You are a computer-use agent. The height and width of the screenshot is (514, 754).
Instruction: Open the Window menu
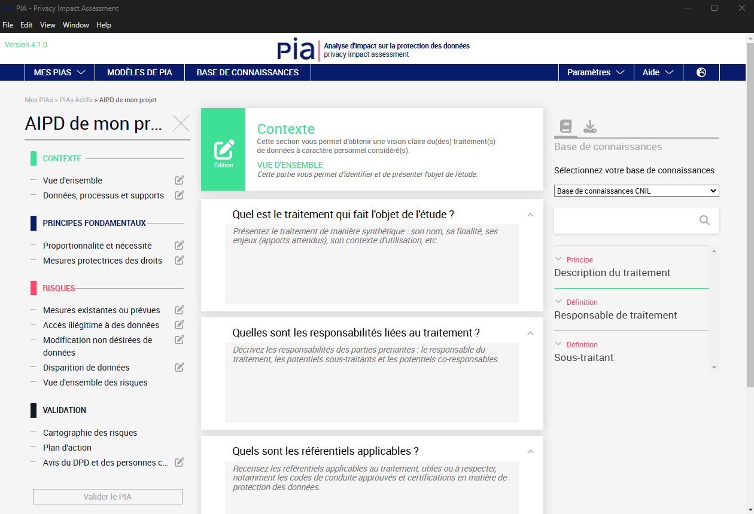click(76, 25)
